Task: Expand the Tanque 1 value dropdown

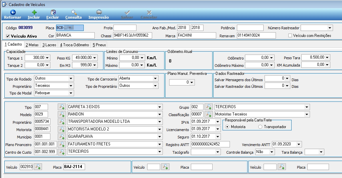Action: coord(47,58)
